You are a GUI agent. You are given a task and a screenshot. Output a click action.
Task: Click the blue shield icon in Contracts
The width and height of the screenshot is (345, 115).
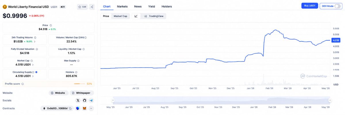click(x=78, y=108)
